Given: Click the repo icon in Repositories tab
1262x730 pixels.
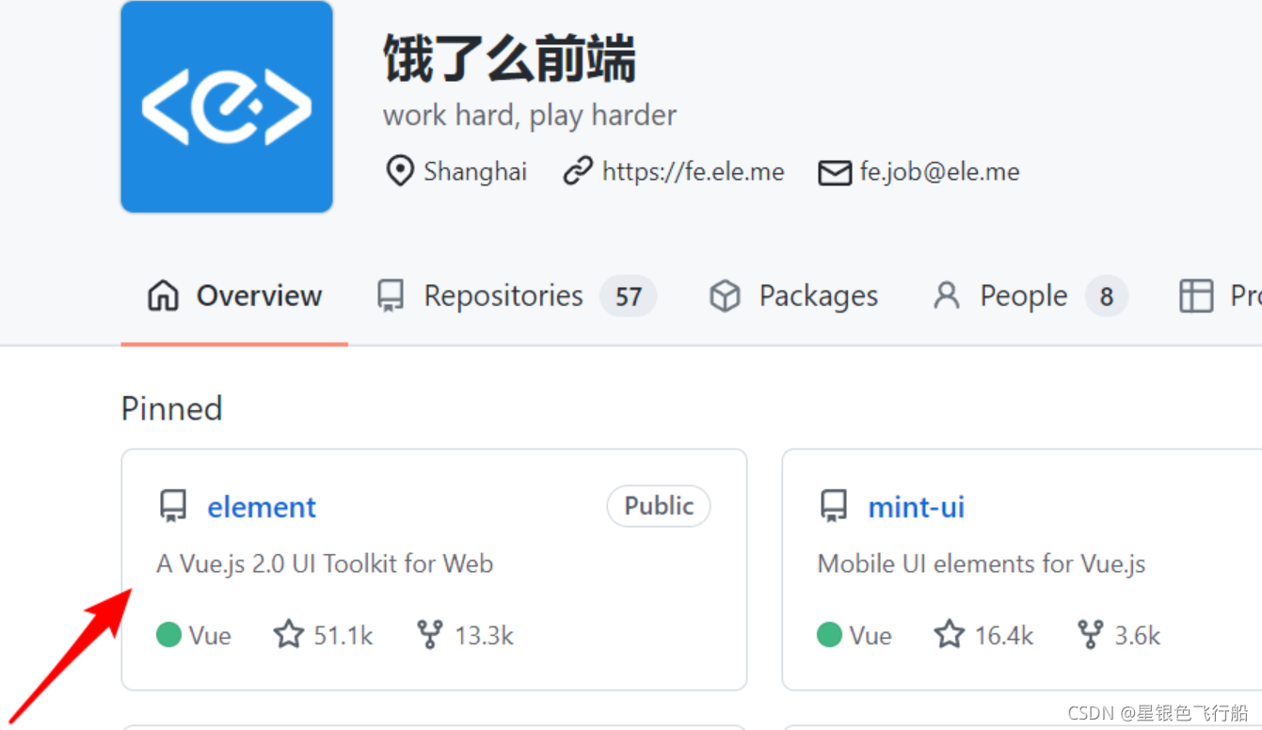Looking at the screenshot, I should pos(391,295).
